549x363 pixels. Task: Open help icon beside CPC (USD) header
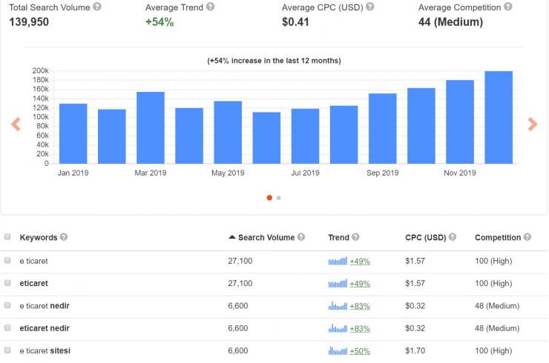(453, 237)
